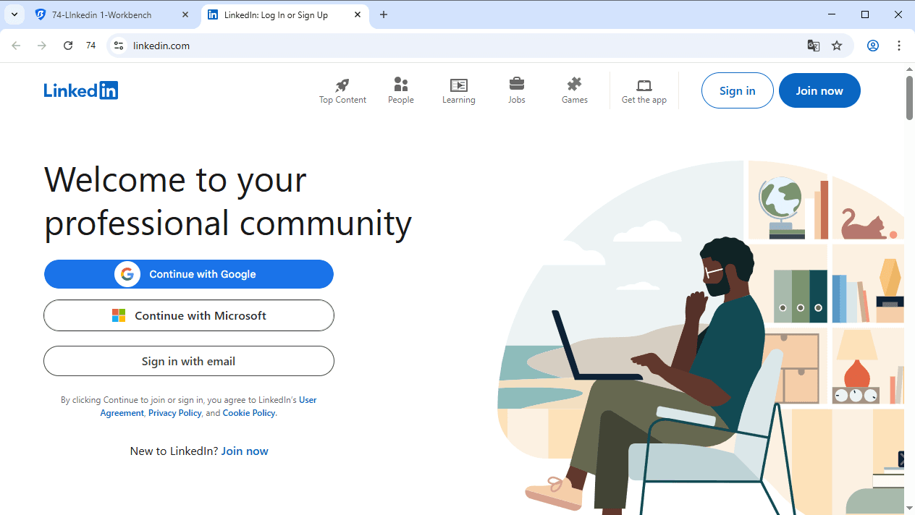Image resolution: width=915 pixels, height=515 pixels.
Task: Click Join now link below New to LinkedIn
Action: pos(245,451)
